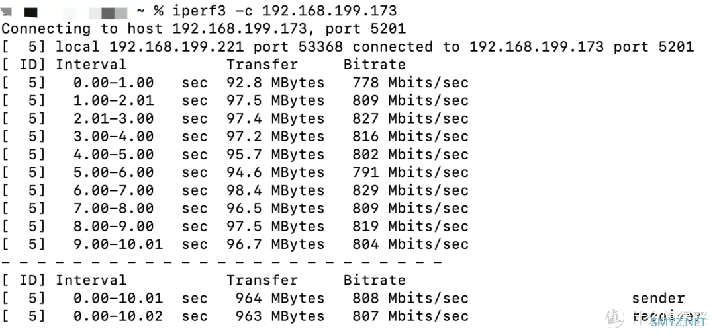Click the 964 MBytes summary total

[280, 298]
